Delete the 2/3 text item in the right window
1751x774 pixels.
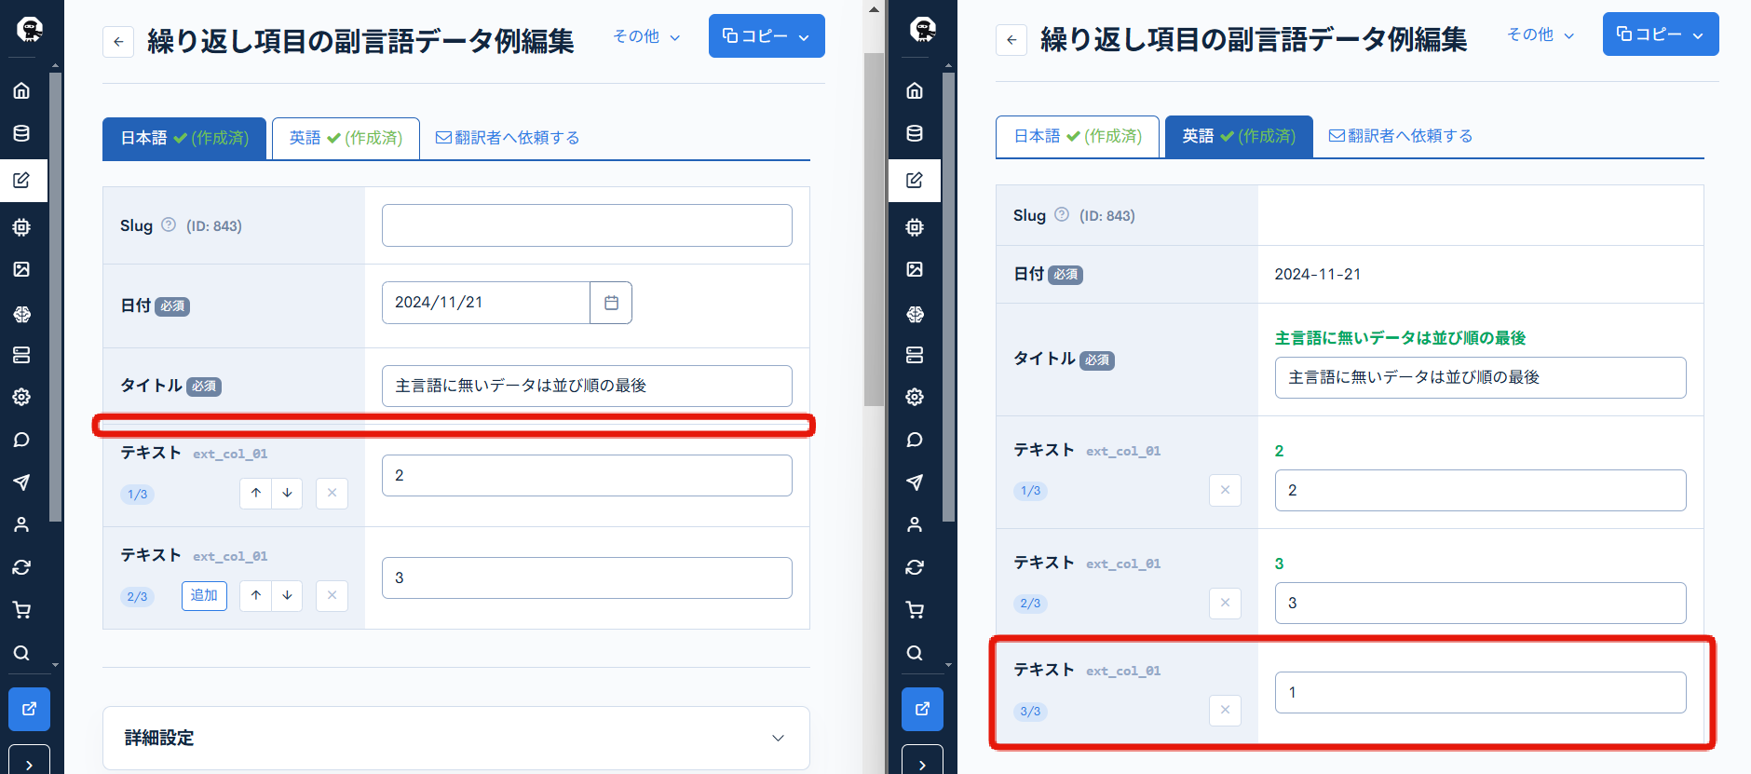click(x=1225, y=603)
